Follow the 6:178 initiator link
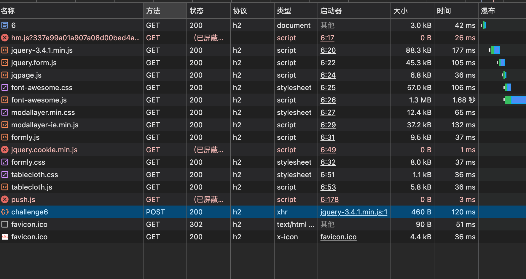 click(329, 200)
